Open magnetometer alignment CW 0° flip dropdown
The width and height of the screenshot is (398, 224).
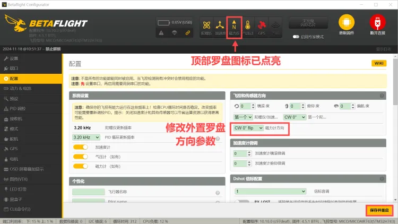(x=248, y=128)
